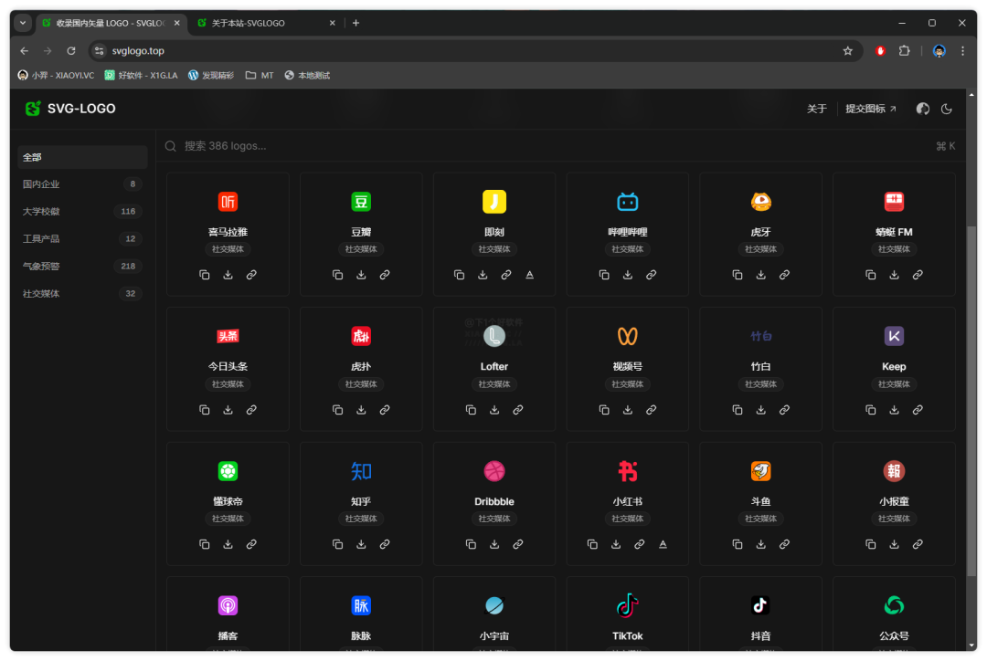Open link icon for Dribbble
Screen dimensions: 987x661
518,545
